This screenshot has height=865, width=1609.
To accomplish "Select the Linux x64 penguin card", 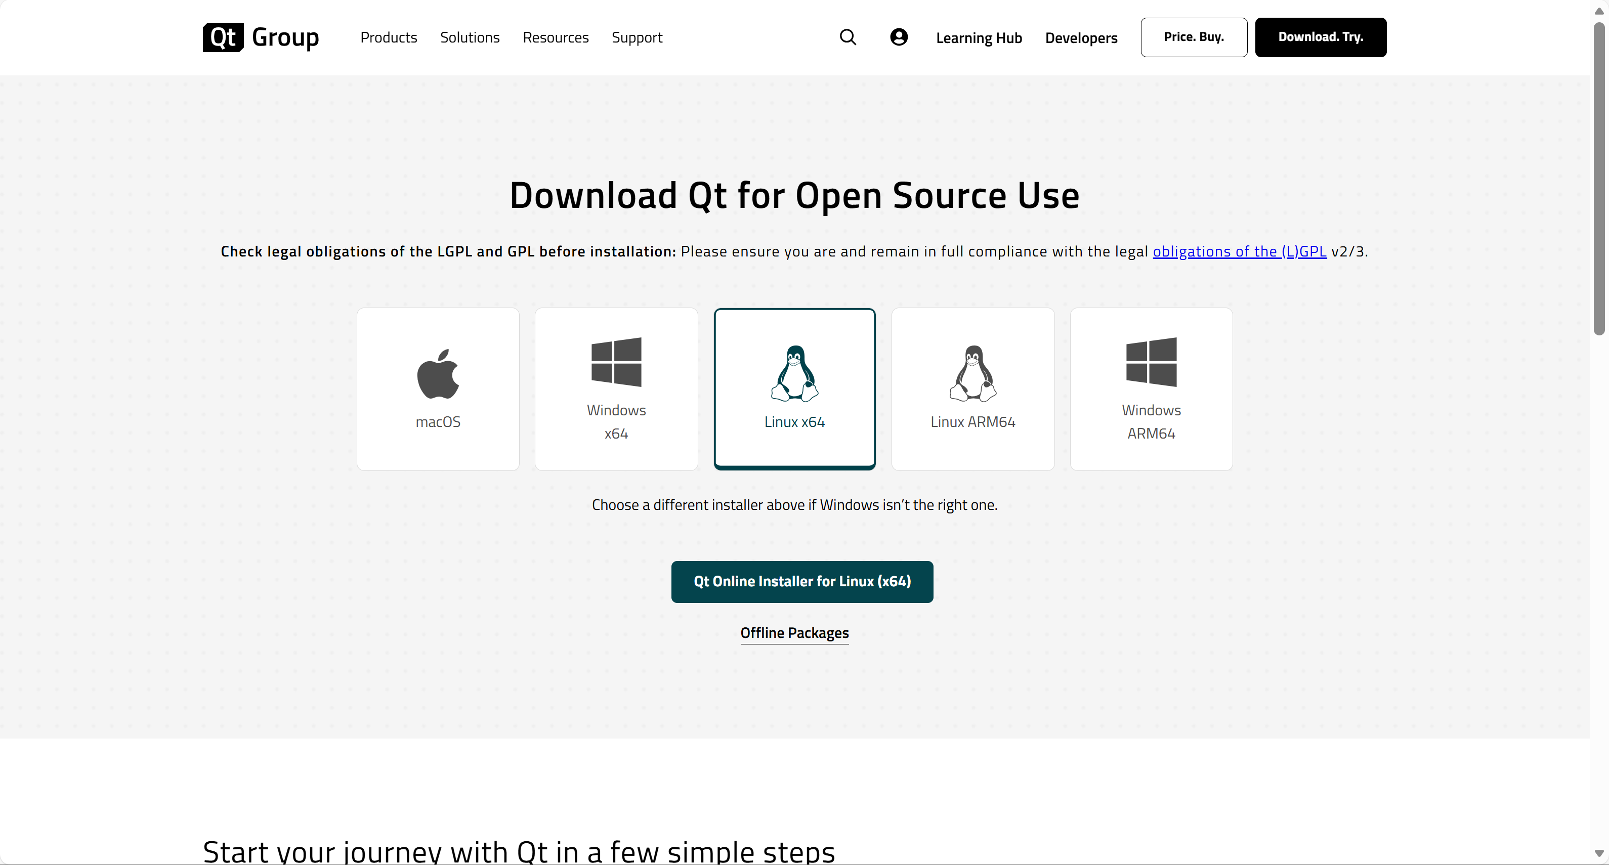I will (x=794, y=388).
